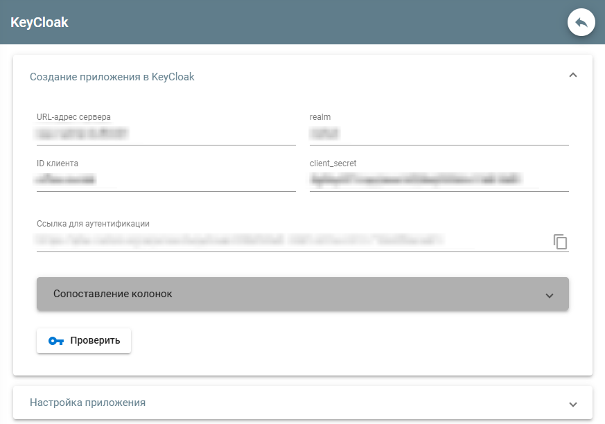Image resolution: width=605 pixels, height=424 pixels.
Task: Focus the client_secret input field
Action: coord(439,180)
